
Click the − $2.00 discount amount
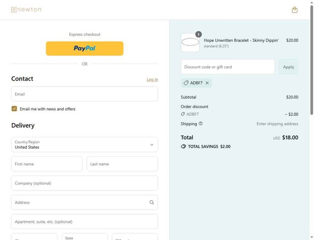(x=291, y=114)
